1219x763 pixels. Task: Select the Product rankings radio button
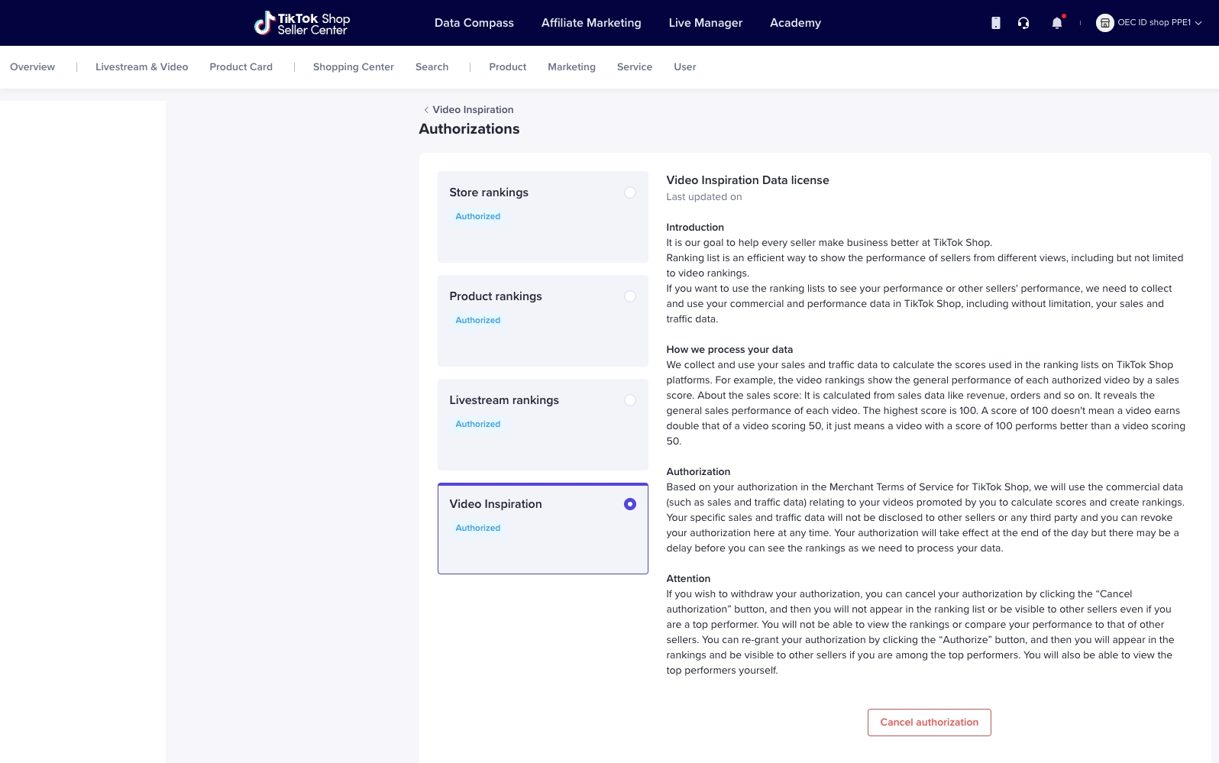click(x=629, y=296)
